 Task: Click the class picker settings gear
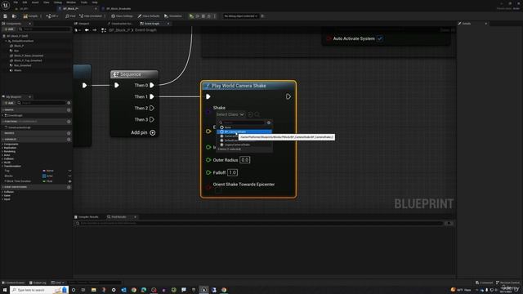pyautogui.click(x=269, y=122)
